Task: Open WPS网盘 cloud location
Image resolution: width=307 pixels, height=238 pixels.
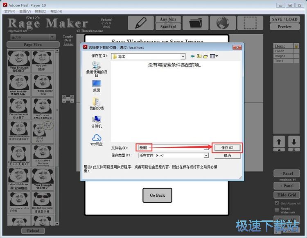Action: tap(97, 140)
